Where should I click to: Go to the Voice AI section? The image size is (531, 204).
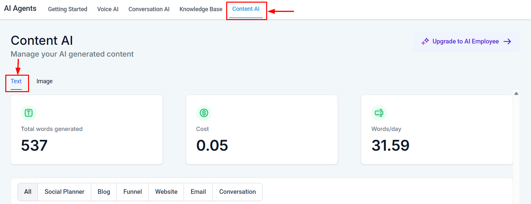pyautogui.click(x=108, y=9)
